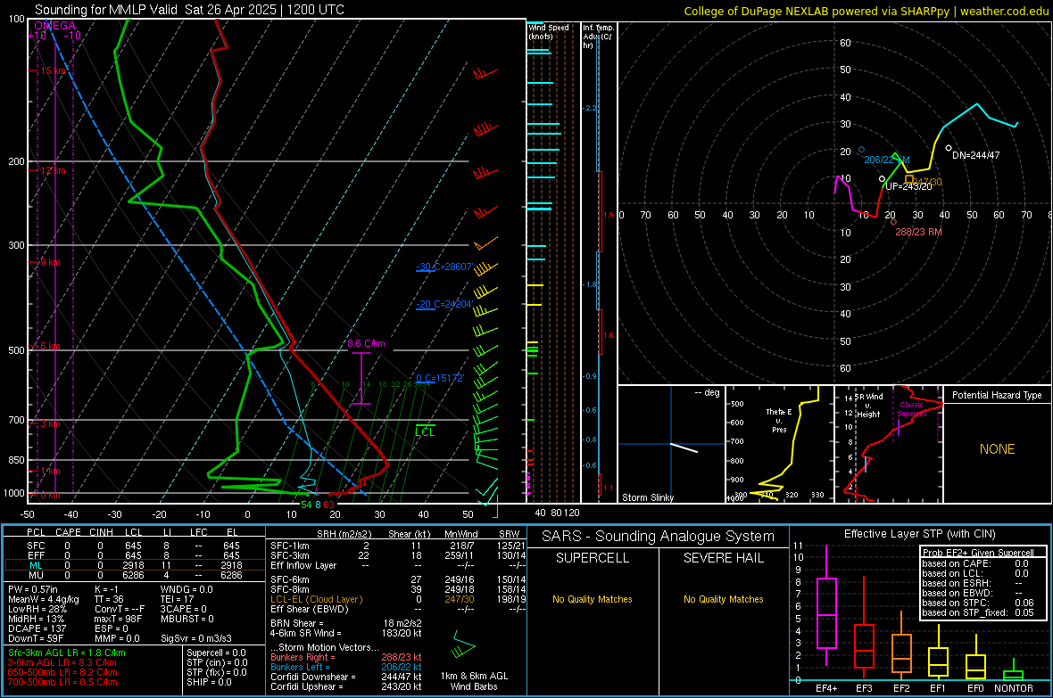Image resolution: width=1053 pixels, height=698 pixels.
Task: Click the 'Eff Shear (EBWD)' row label
Action: tap(310, 610)
